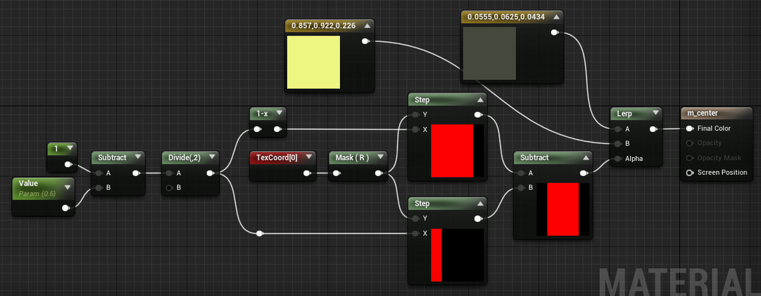Click the 1-x node input pin
The height and width of the screenshot is (296, 761).
(x=257, y=130)
